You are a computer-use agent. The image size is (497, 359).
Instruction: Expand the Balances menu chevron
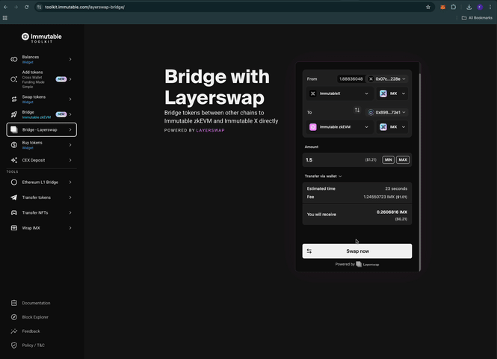click(70, 59)
